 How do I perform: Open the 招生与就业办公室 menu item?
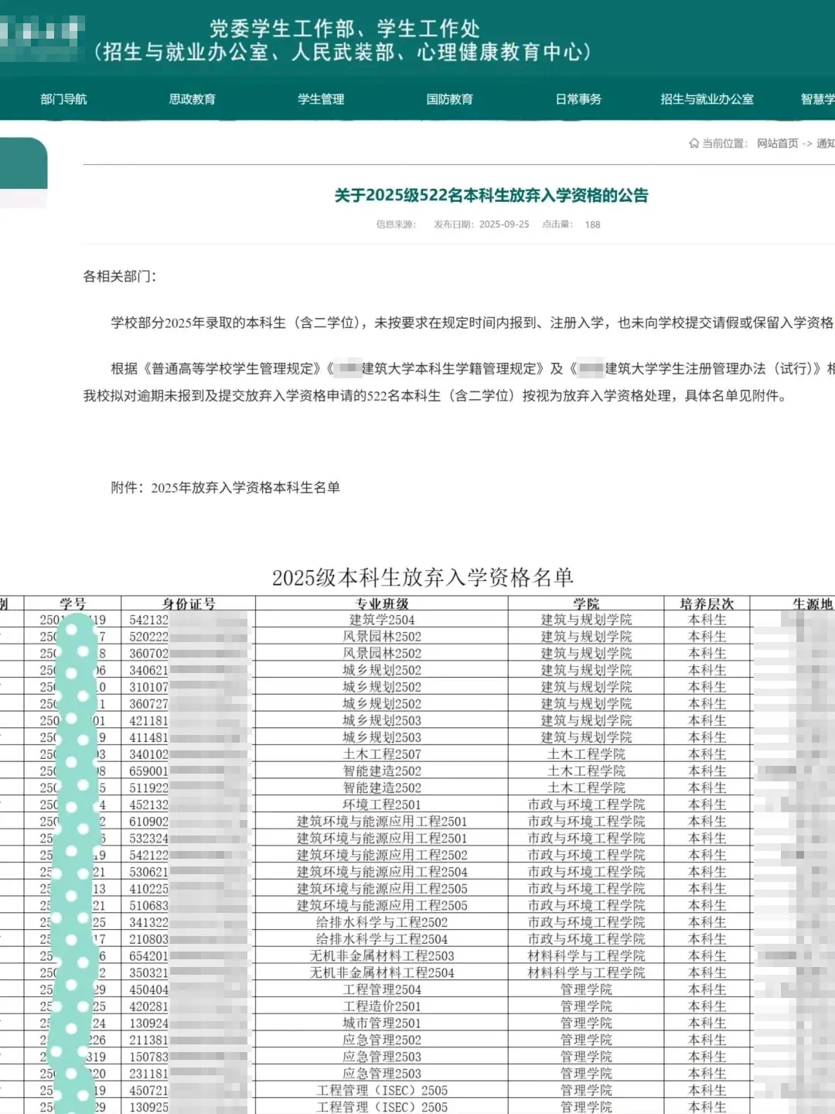[707, 99]
